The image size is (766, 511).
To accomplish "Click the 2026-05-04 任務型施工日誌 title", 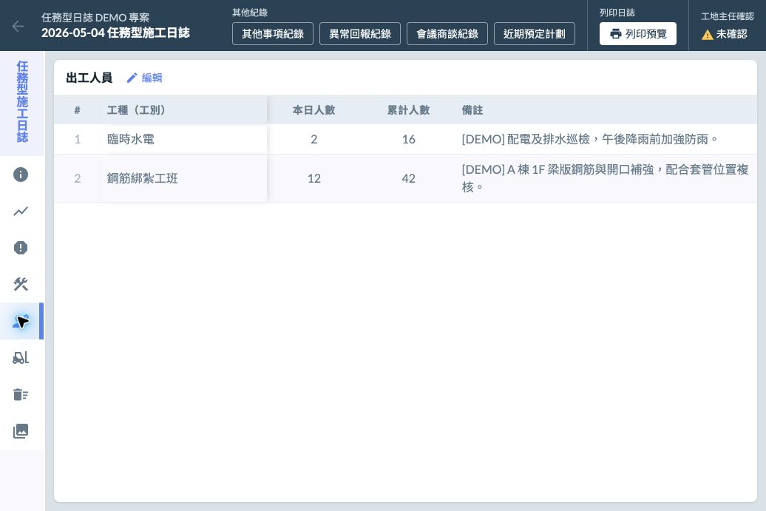I will click(115, 33).
